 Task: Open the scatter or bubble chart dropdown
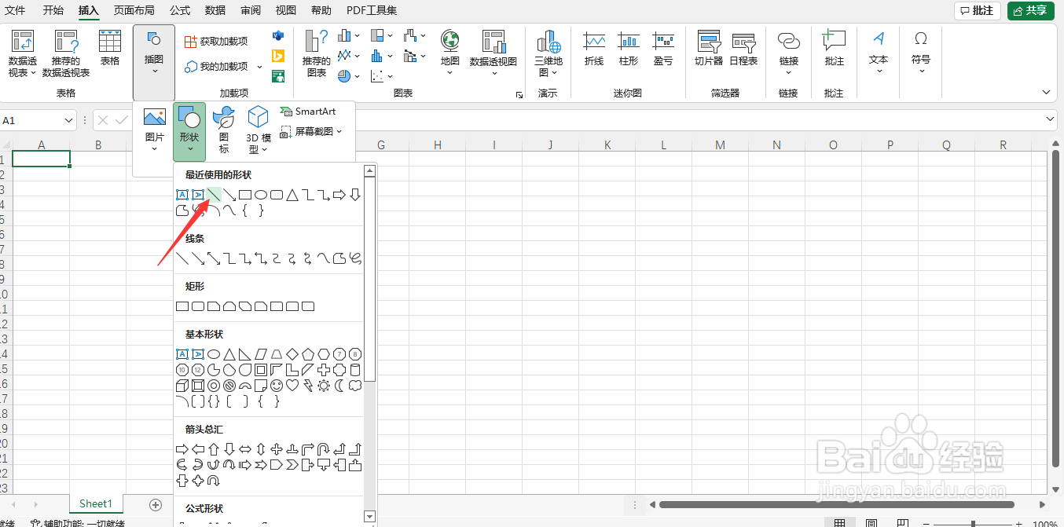pos(382,76)
